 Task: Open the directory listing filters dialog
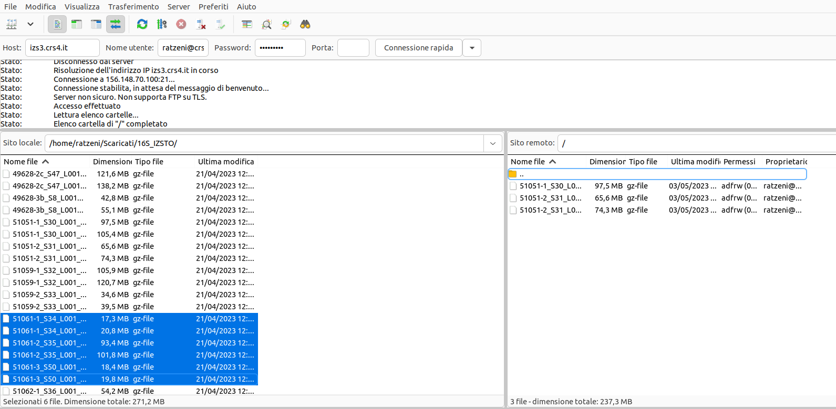point(246,24)
